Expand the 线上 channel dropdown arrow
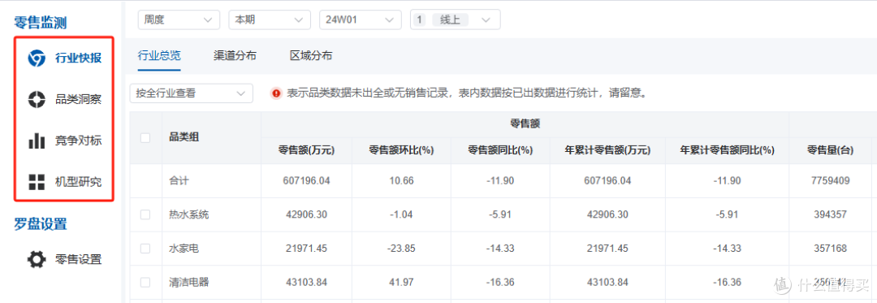This screenshot has width=877, height=303. pyautogui.click(x=486, y=20)
